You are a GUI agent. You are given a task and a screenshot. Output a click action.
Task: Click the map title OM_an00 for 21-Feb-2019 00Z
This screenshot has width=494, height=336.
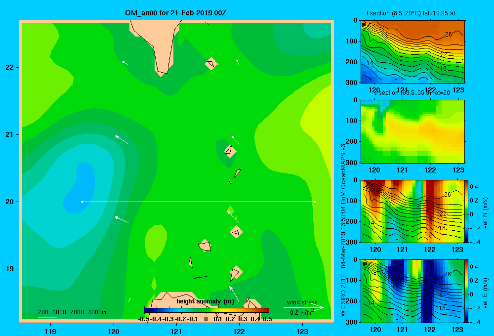pyautogui.click(x=176, y=13)
